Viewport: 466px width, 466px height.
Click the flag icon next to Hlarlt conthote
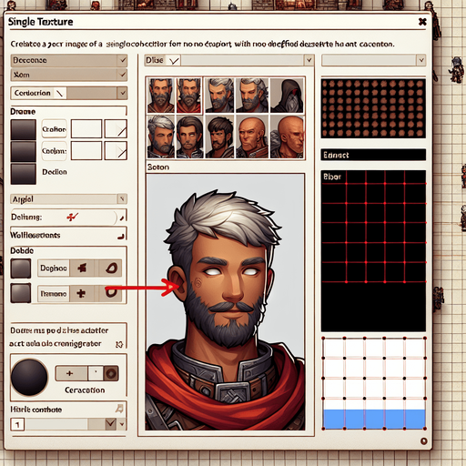click(119, 409)
